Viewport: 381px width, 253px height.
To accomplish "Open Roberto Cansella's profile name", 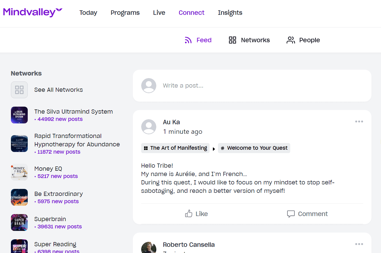I will [x=189, y=245].
